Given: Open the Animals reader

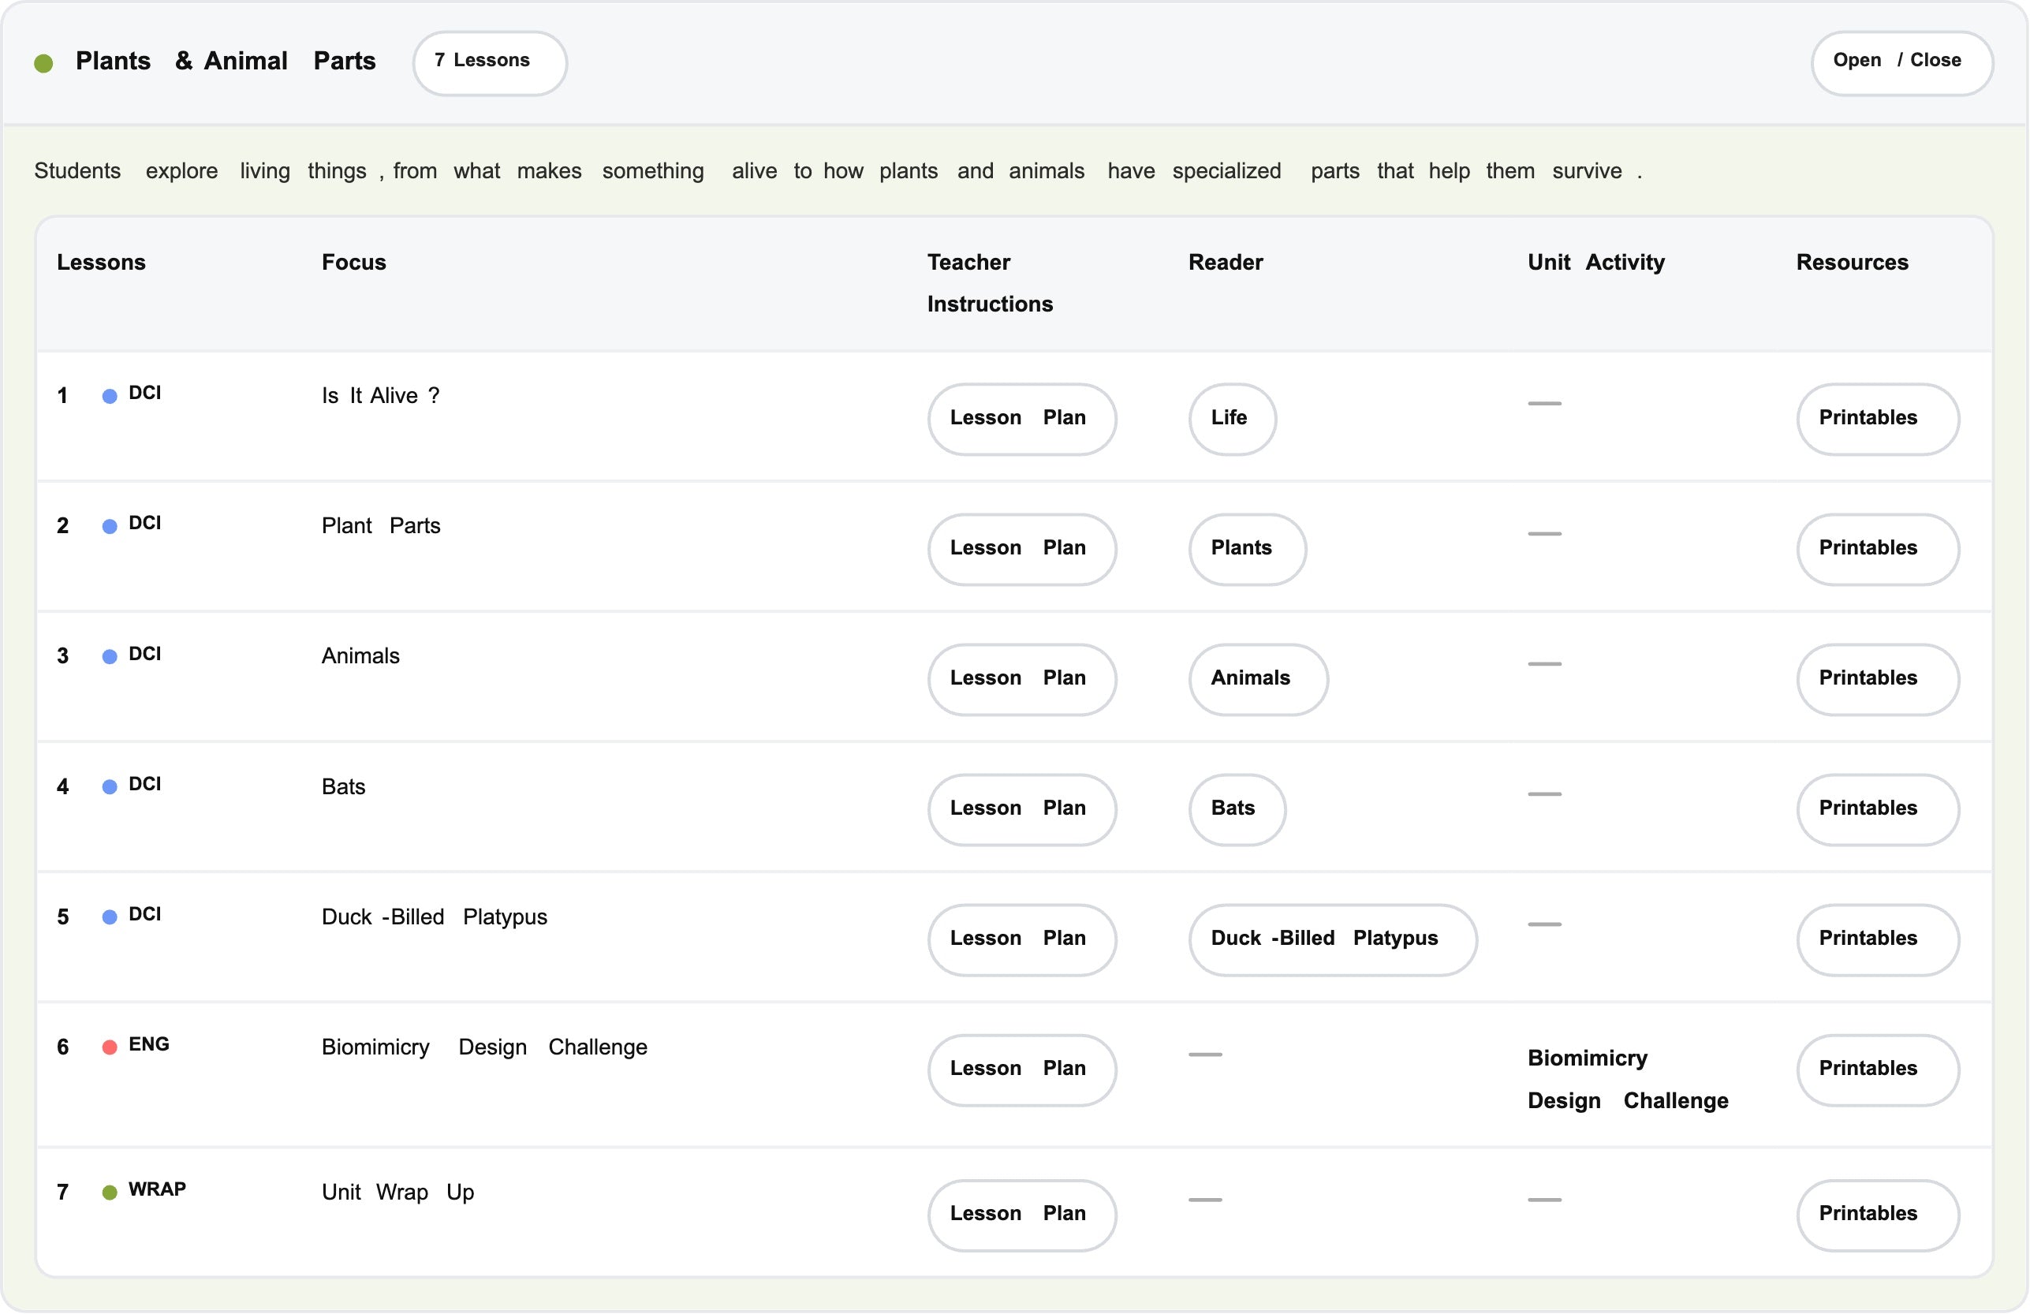Looking at the screenshot, I should click(x=1258, y=679).
